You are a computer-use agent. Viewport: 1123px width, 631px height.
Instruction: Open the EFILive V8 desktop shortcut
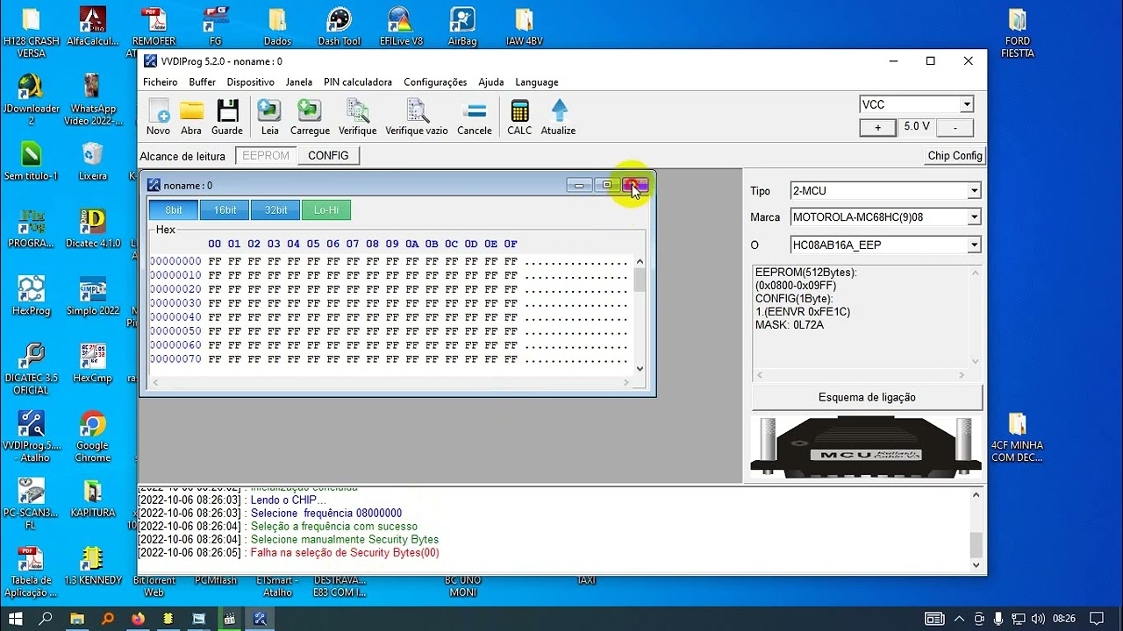click(401, 26)
